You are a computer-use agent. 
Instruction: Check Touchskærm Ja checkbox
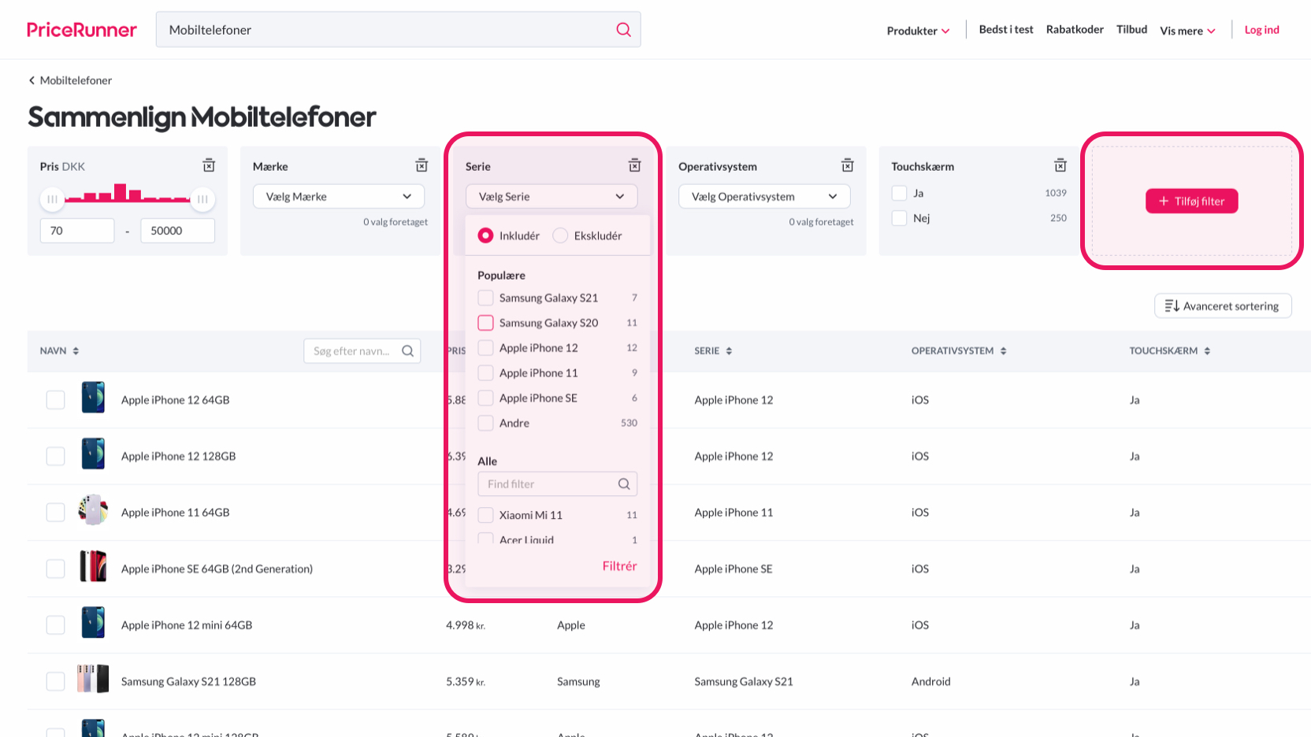tap(899, 193)
